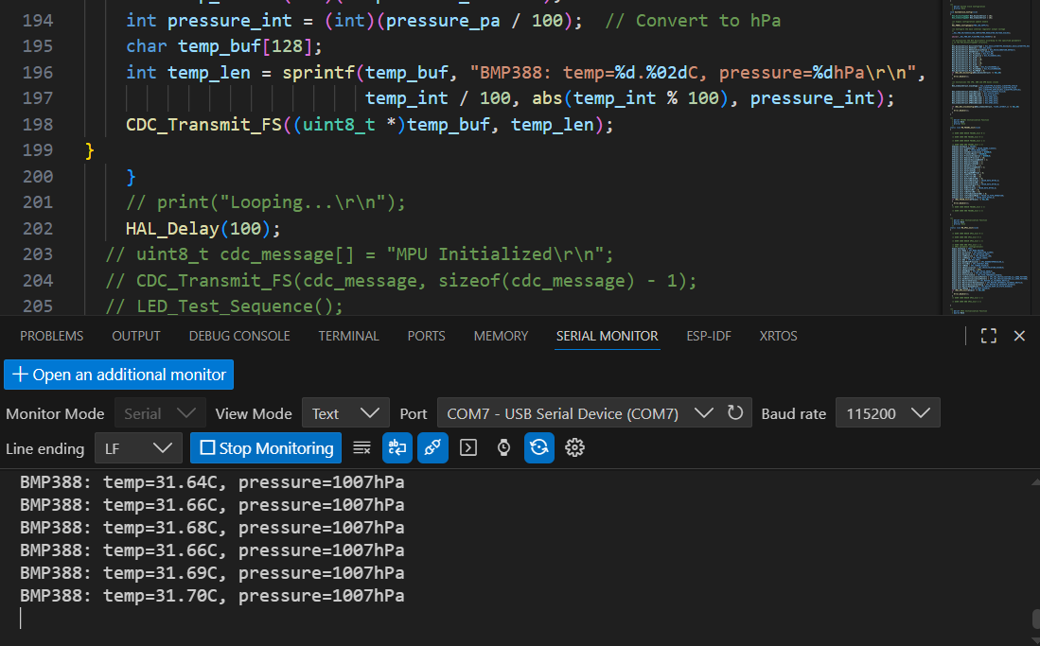Click Stop Monitoring button

[x=266, y=447]
